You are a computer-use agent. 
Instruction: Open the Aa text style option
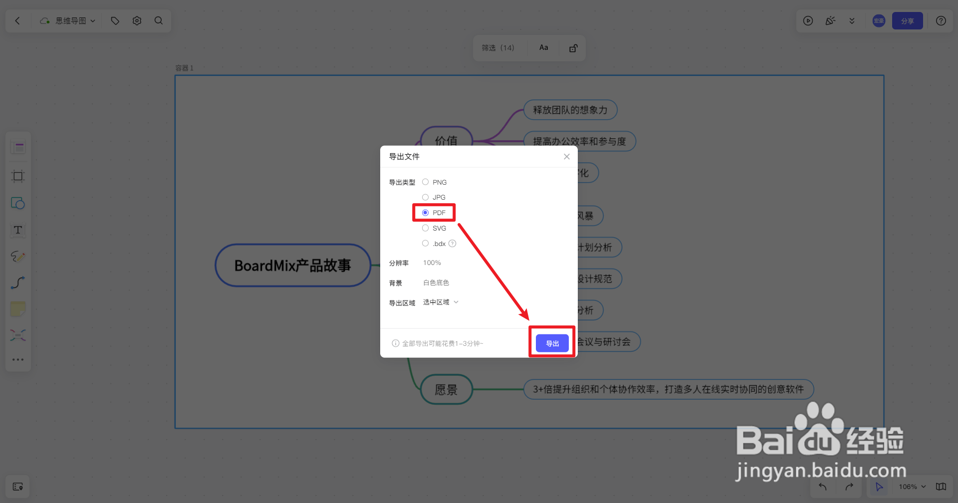click(x=543, y=48)
